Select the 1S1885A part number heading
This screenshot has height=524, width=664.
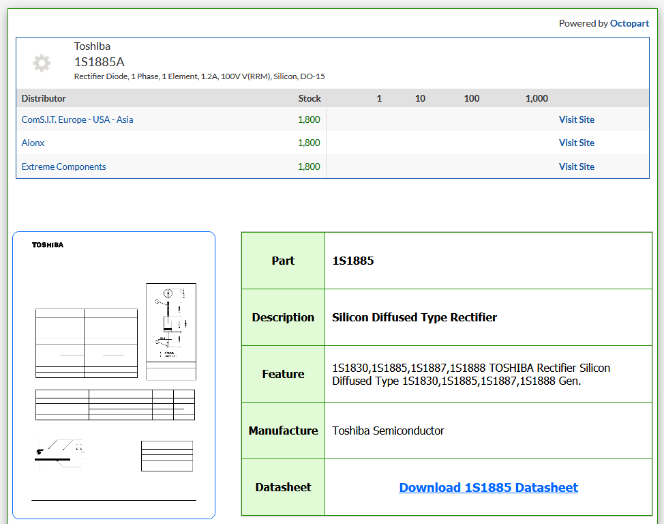coord(100,62)
